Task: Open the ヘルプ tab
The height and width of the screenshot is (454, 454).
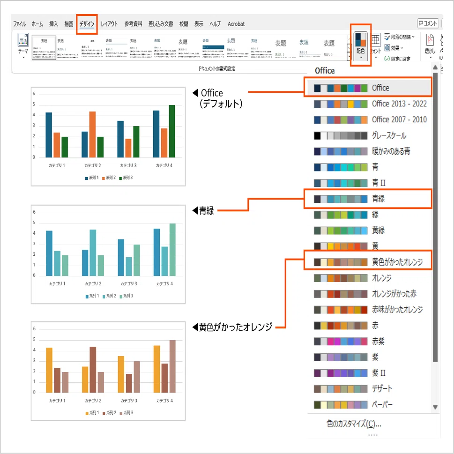Action: (x=215, y=24)
